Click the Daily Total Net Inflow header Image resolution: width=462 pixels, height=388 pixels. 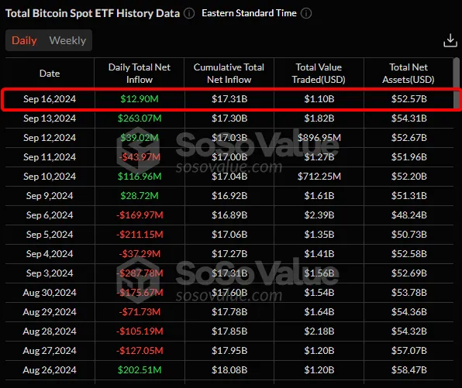[x=140, y=74]
